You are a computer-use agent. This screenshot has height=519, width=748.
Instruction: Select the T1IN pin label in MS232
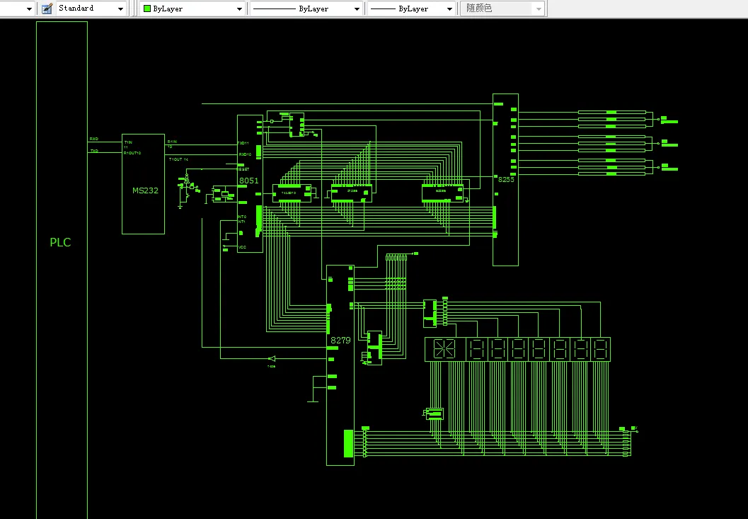128,142
